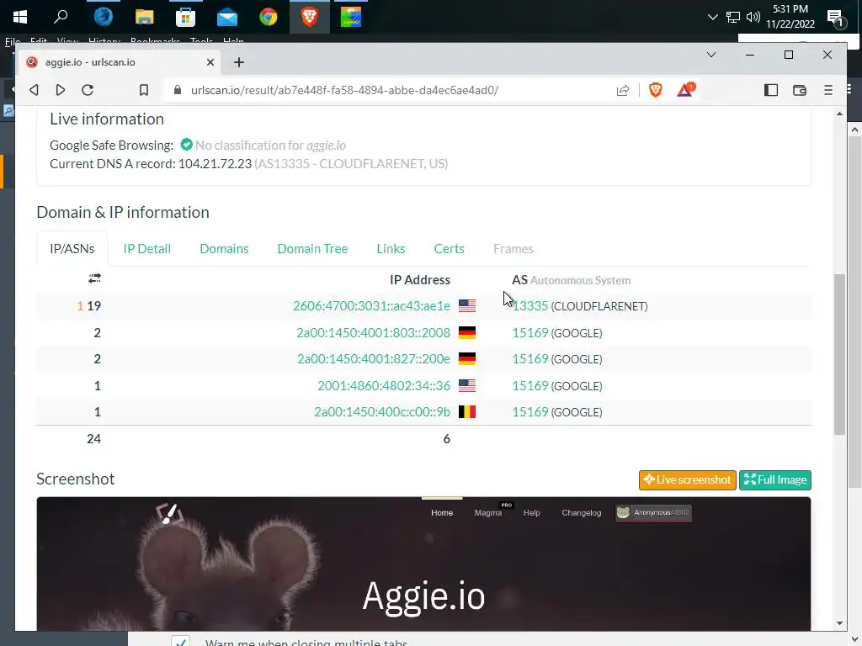Reload the urlscan.io page
This screenshot has height=646, width=862.
click(x=88, y=90)
